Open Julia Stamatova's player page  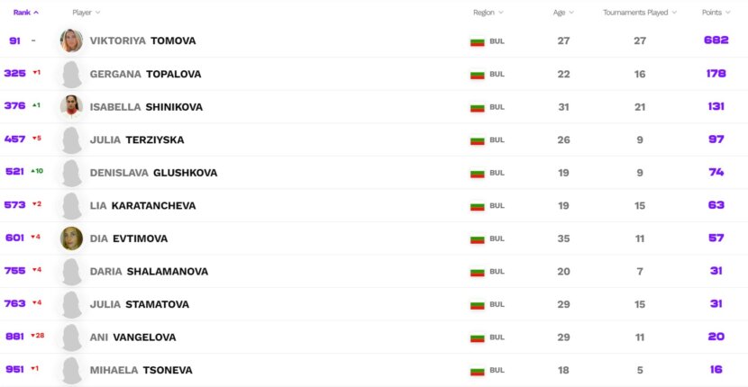click(x=140, y=304)
